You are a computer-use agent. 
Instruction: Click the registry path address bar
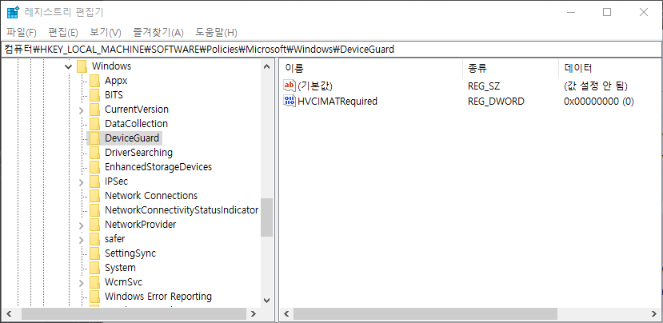coord(331,50)
